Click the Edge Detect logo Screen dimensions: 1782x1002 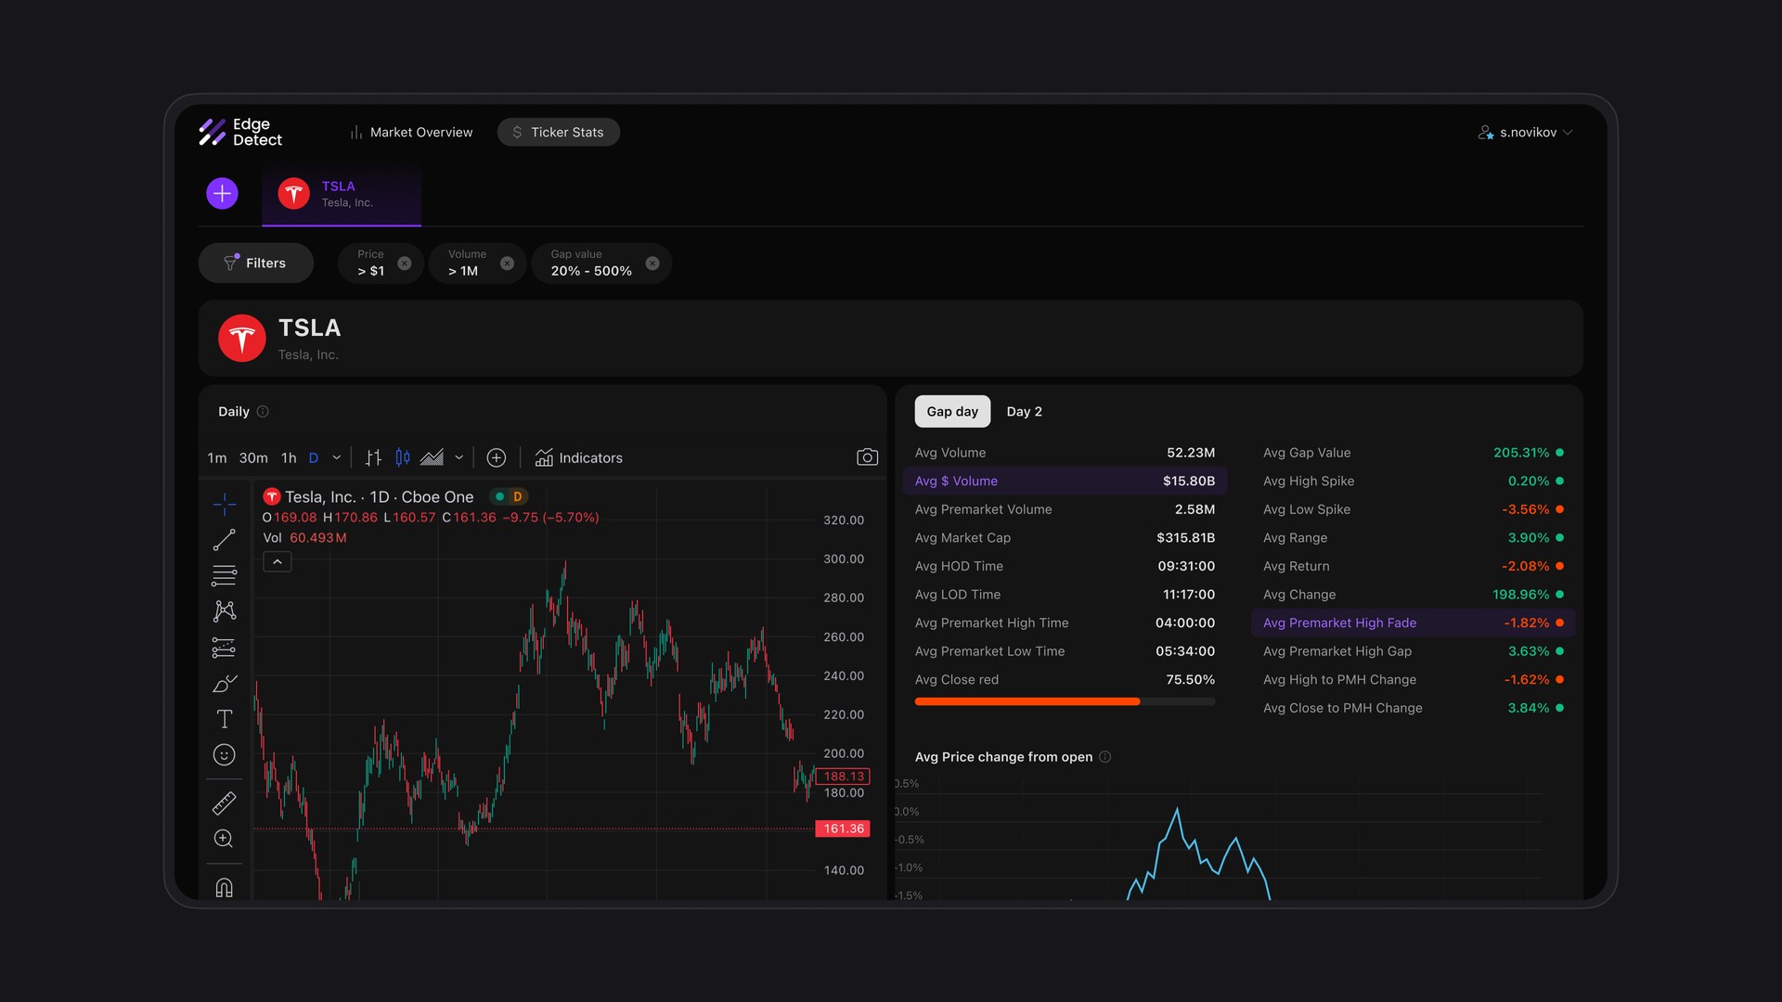240,132
